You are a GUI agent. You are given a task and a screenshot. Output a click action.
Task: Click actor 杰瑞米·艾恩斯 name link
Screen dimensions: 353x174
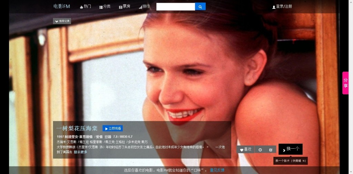pos(67,142)
